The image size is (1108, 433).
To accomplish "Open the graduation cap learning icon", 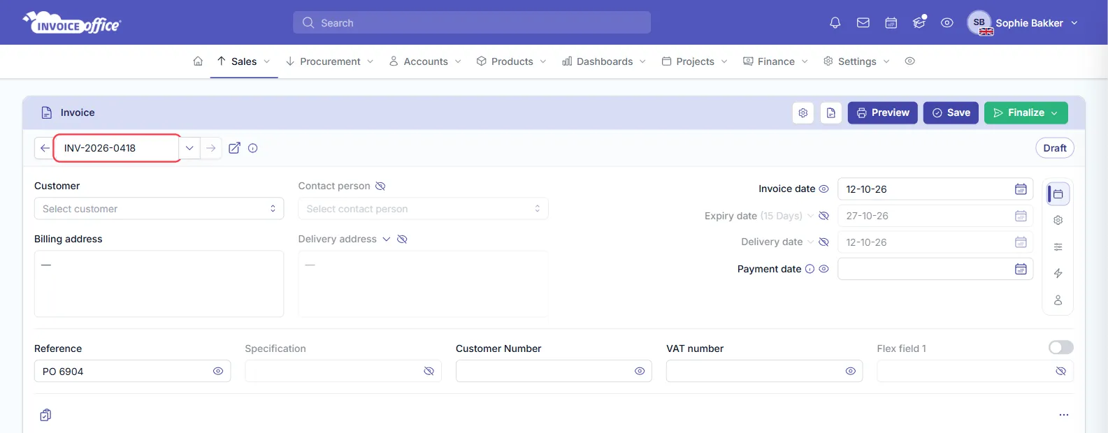I will 919,23.
